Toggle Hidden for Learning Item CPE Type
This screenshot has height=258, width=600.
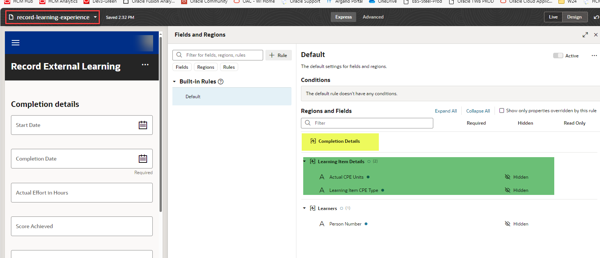click(x=516, y=190)
